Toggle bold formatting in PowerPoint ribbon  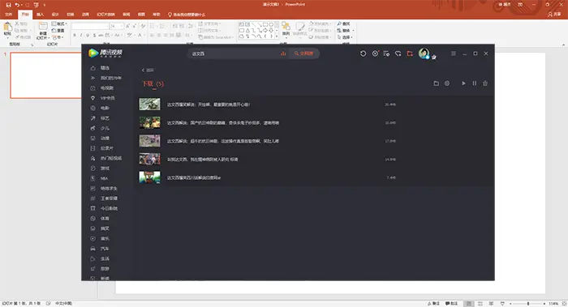(x=75, y=36)
